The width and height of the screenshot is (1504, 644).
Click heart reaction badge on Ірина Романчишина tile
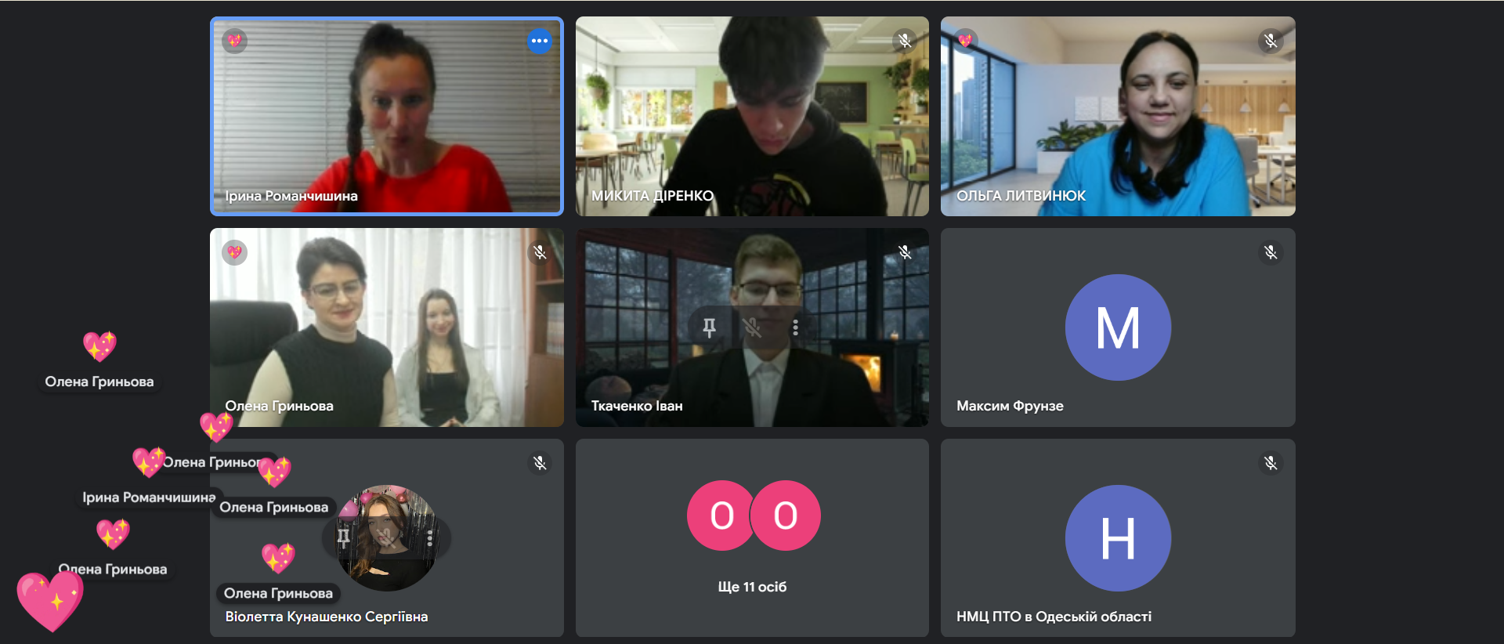point(235,41)
